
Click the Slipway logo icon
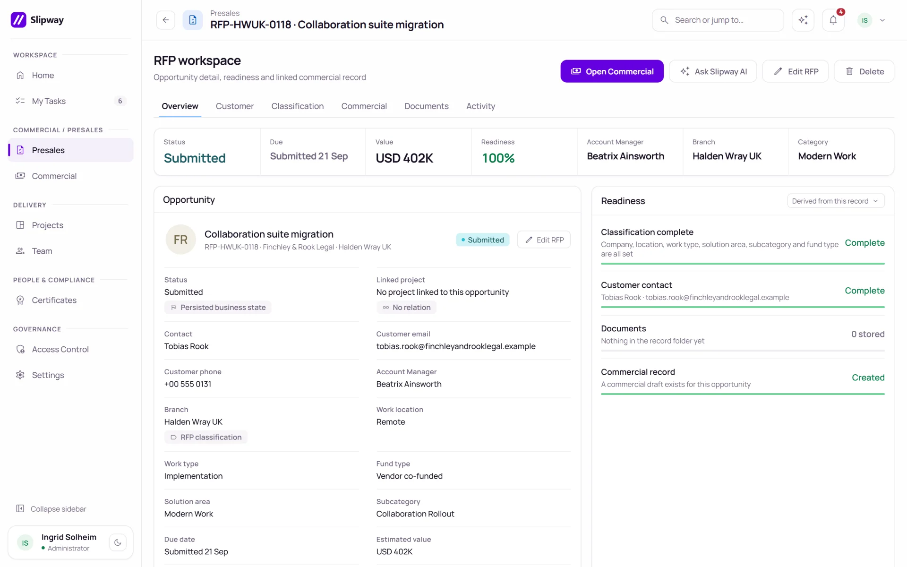[18, 20]
